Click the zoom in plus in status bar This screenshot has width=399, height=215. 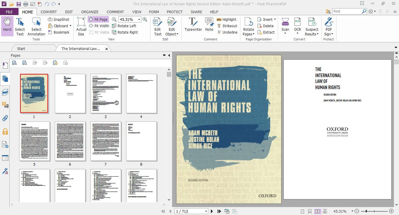[391, 211]
